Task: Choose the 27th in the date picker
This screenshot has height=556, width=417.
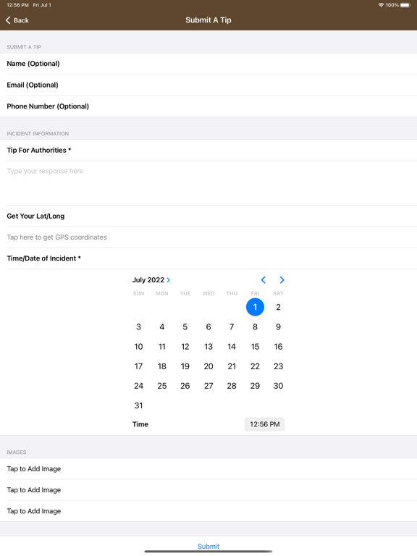Action: coord(208,386)
